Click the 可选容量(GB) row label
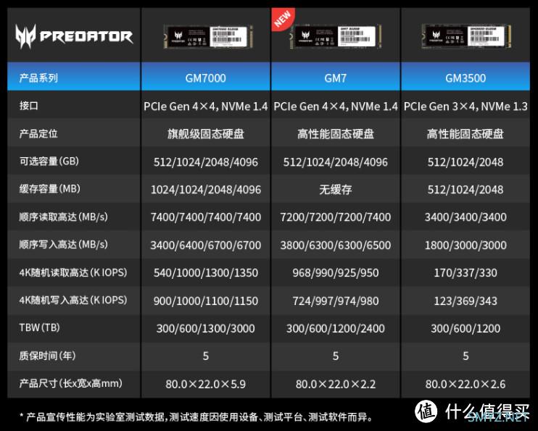This screenshot has width=538, height=431. (49, 161)
